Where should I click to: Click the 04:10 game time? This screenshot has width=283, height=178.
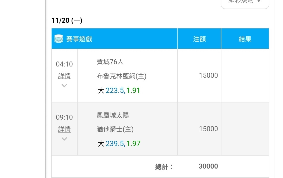(64, 64)
